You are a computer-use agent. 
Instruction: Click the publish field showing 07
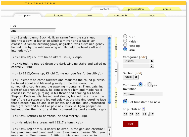pos(131,114)
